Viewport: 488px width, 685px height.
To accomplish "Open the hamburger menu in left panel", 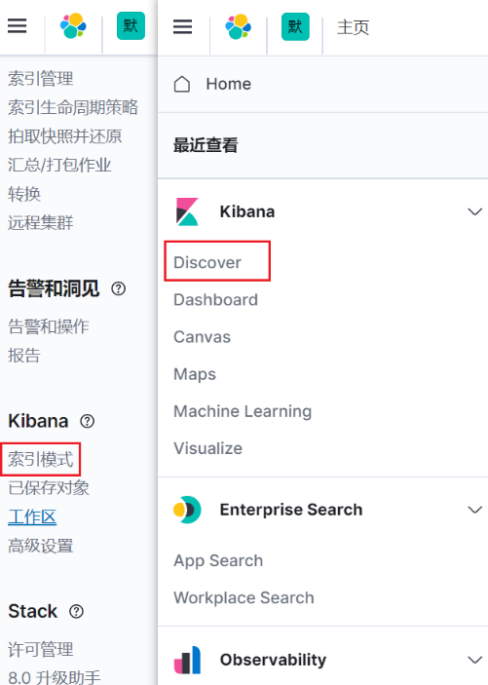I will [x=17, y=26].
